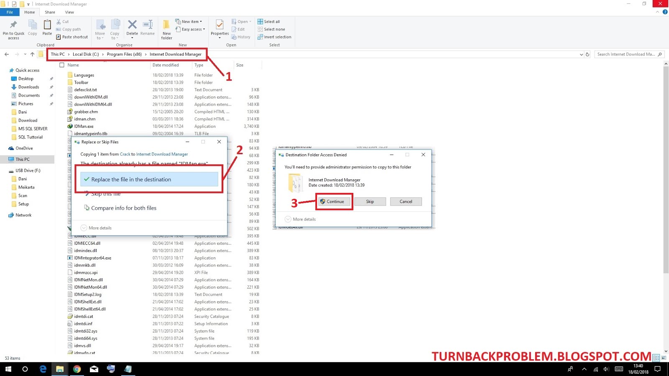Screen dimensions: 669x376
Task: Open the address bar dropdown arrow
Action: 582,54
